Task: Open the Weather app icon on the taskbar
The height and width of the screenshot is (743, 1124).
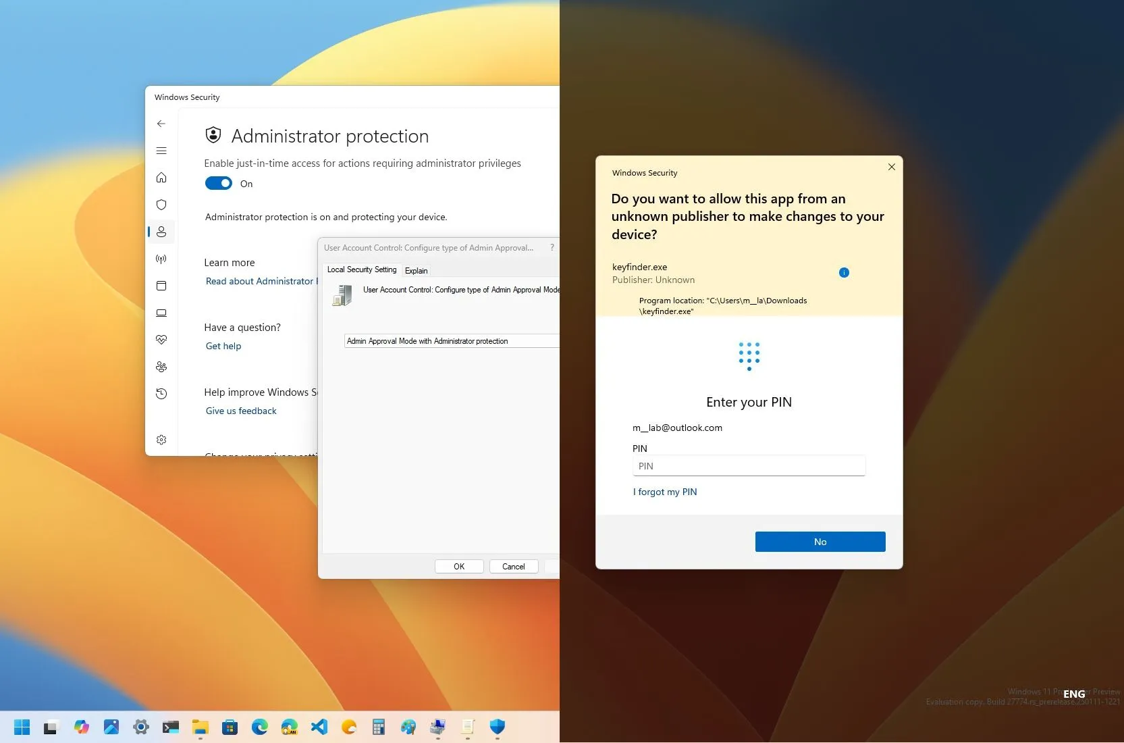Action: pos(348,727)
